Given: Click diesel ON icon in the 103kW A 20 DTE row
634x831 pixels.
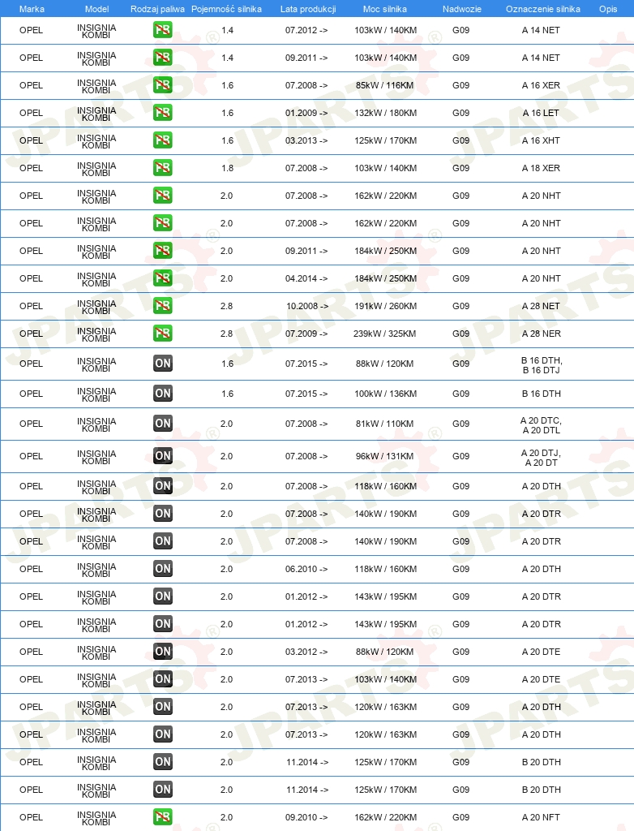Looking at the screenshot, I should tap(163, 679).
